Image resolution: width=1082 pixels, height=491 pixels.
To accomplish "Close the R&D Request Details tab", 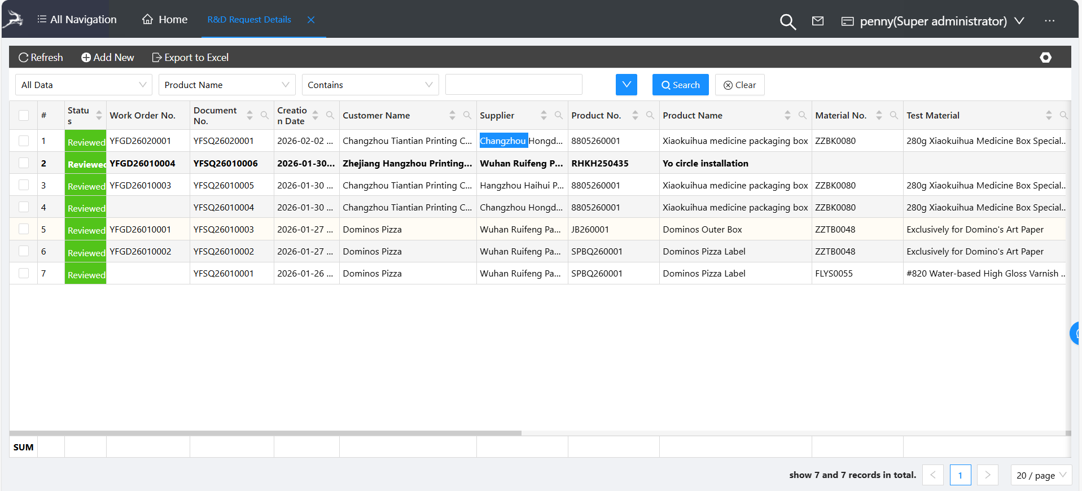I will (x=311, y=20).
